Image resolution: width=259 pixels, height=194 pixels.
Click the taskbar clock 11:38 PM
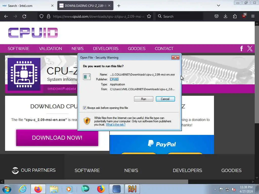pyautogui.click(x=246, y=189)
